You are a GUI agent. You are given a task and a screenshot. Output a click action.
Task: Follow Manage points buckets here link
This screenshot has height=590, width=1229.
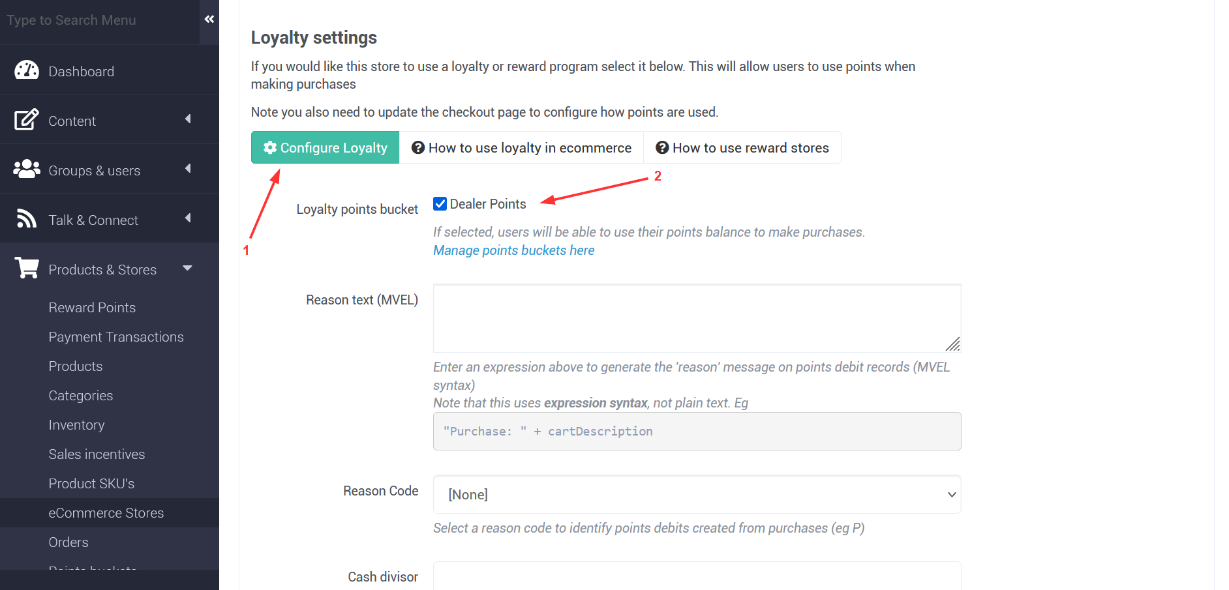[x=514, y=250]
